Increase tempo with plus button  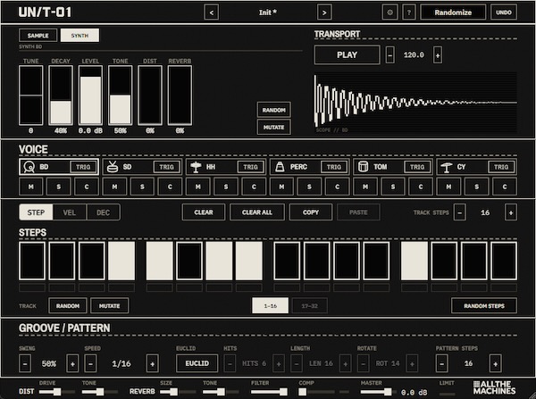[438, 54]
